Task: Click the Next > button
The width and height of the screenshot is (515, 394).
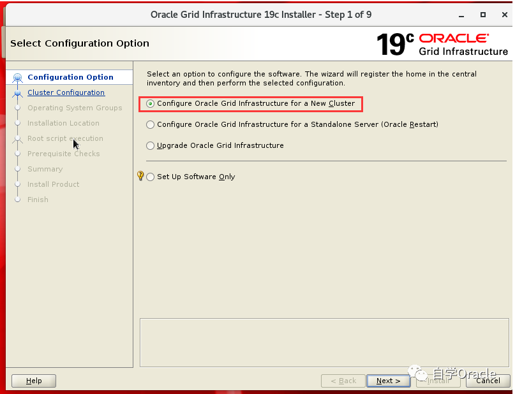Action: (388, 381)
